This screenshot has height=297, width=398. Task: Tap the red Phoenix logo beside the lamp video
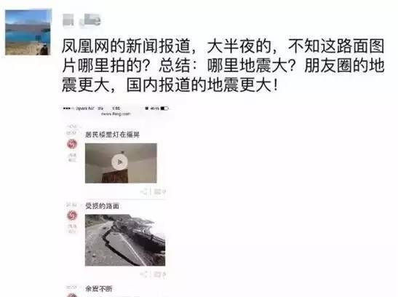click(72, 144)
